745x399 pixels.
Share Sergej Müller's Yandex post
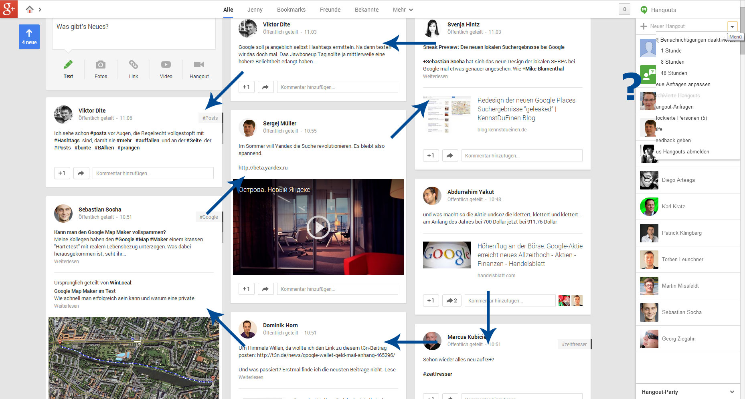coord(265,289)
